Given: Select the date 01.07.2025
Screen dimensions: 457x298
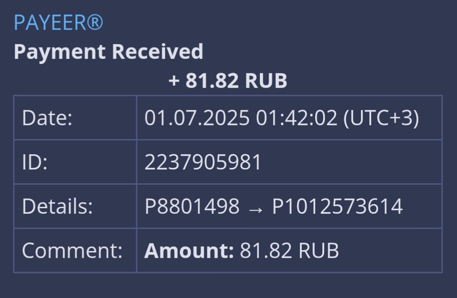Looking at the screenshot, I should pyautogui.click(x=197, y=118).
